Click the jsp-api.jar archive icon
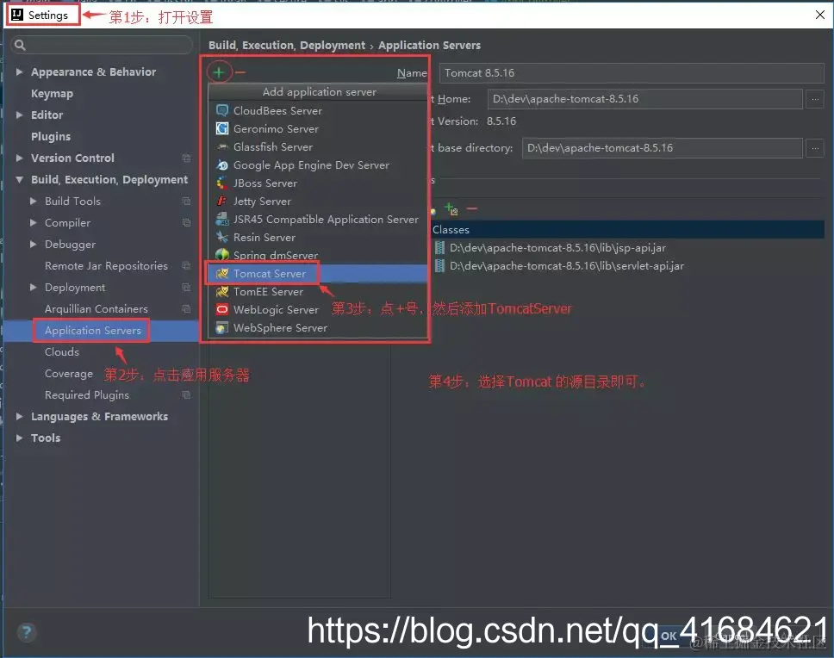 click(x=440, y=248)
